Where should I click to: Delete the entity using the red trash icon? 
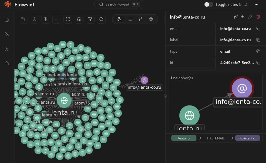coord(258,17)
